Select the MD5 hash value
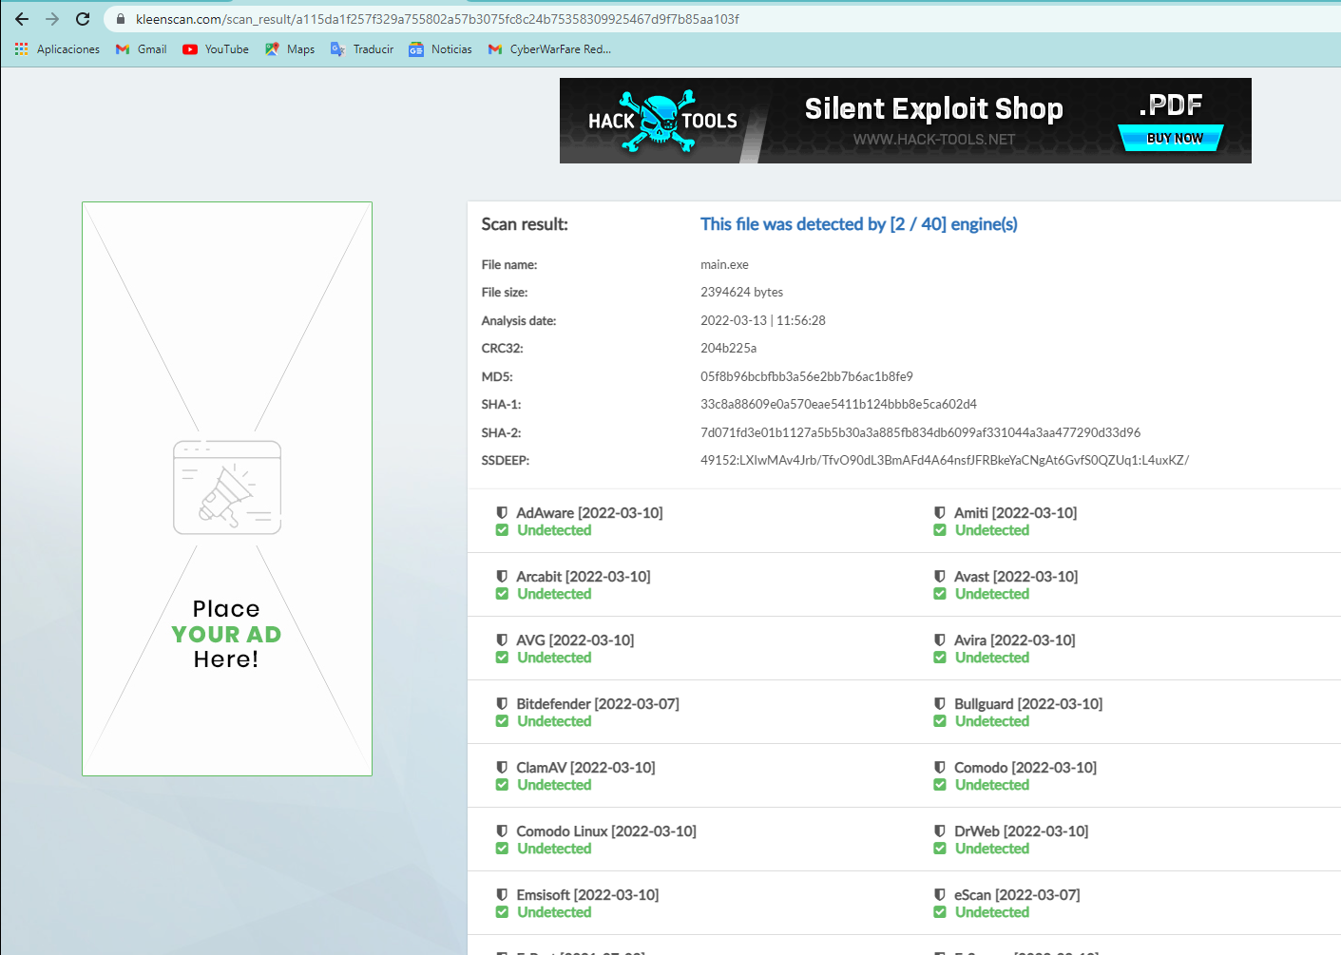Image resolution: width=1341 pixels, height=955 pixels. 807,377
